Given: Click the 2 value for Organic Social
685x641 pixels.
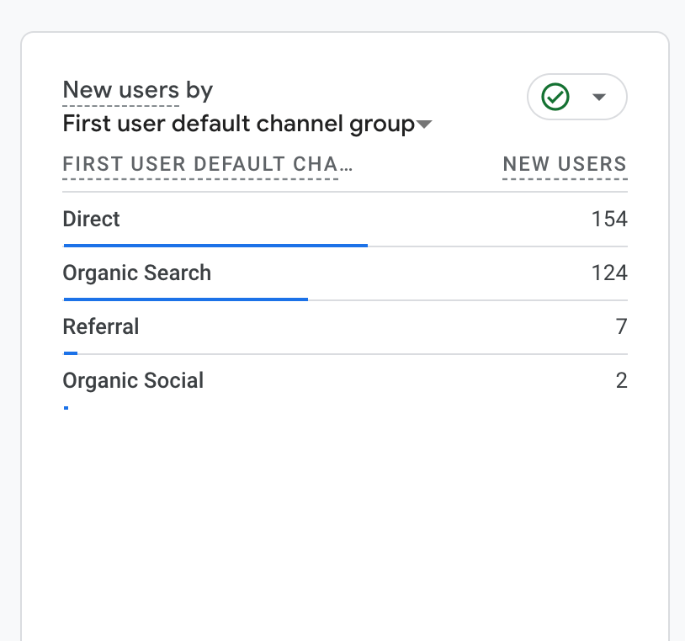Looking at the screenshot, I should coord(622,381).
